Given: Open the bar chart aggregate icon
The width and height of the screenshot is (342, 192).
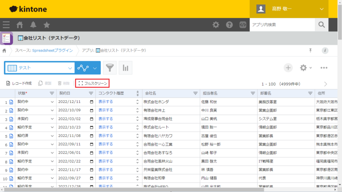Looking at the screenshot, I should pyautogui.click(x=126, y=68).
